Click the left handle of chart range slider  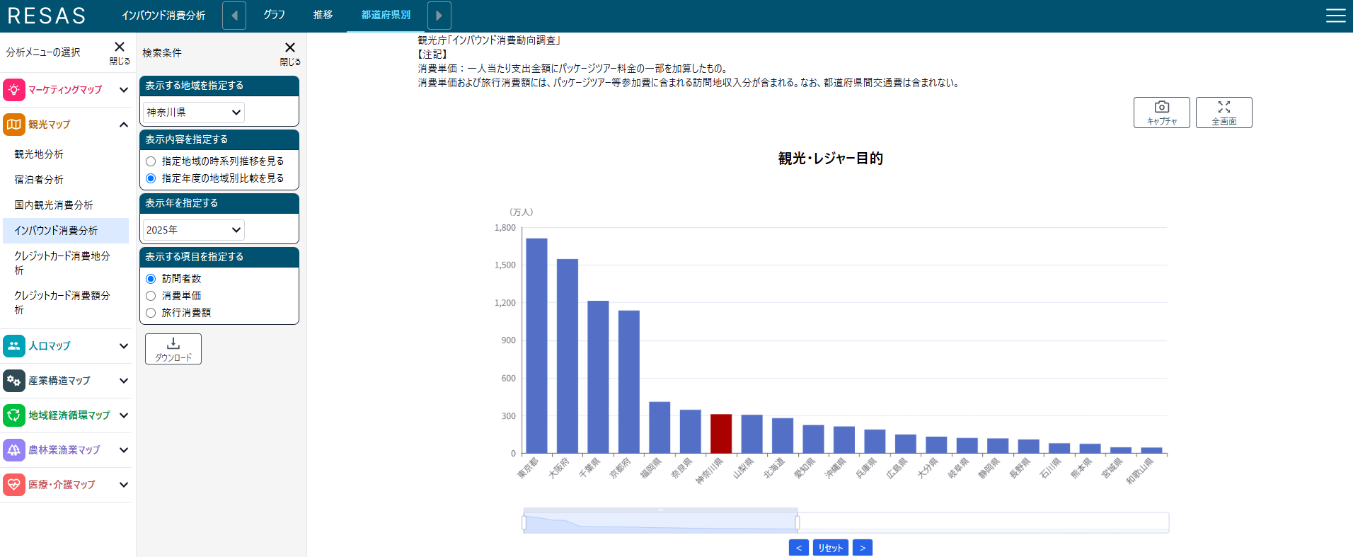pyautogui.click(x=524, y=523)
